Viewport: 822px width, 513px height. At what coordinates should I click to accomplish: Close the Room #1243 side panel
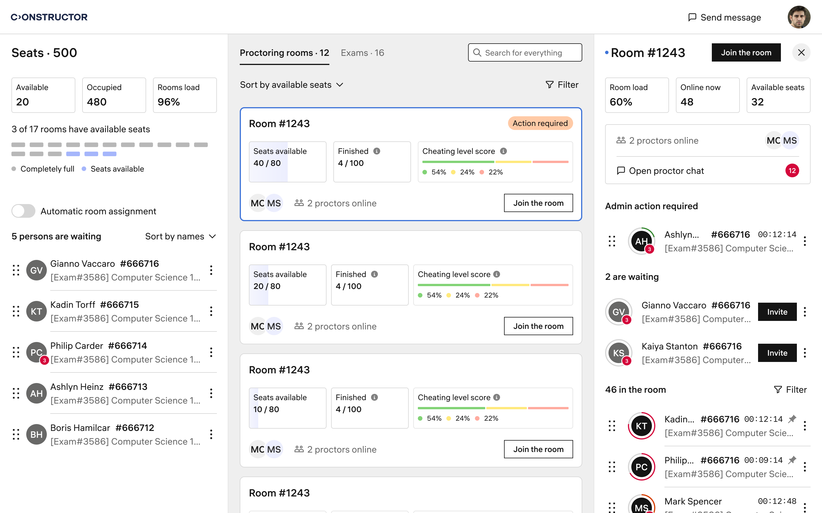click(x=801, y=53)
